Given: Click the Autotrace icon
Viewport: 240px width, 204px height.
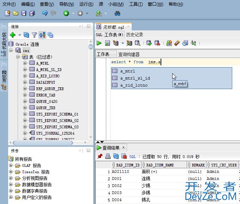Looking at the screenshot, I should pyautogui.click(x=129, y=43).
